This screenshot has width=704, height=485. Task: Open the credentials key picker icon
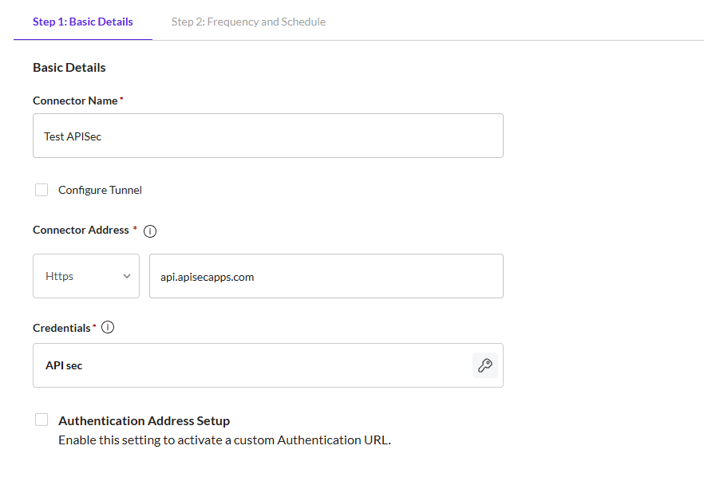coord(485,365)
